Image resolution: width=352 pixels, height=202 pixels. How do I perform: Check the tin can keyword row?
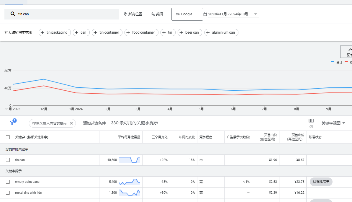[8, 160]
